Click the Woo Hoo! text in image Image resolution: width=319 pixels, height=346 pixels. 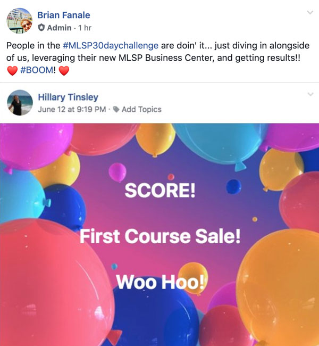point(161,282)
